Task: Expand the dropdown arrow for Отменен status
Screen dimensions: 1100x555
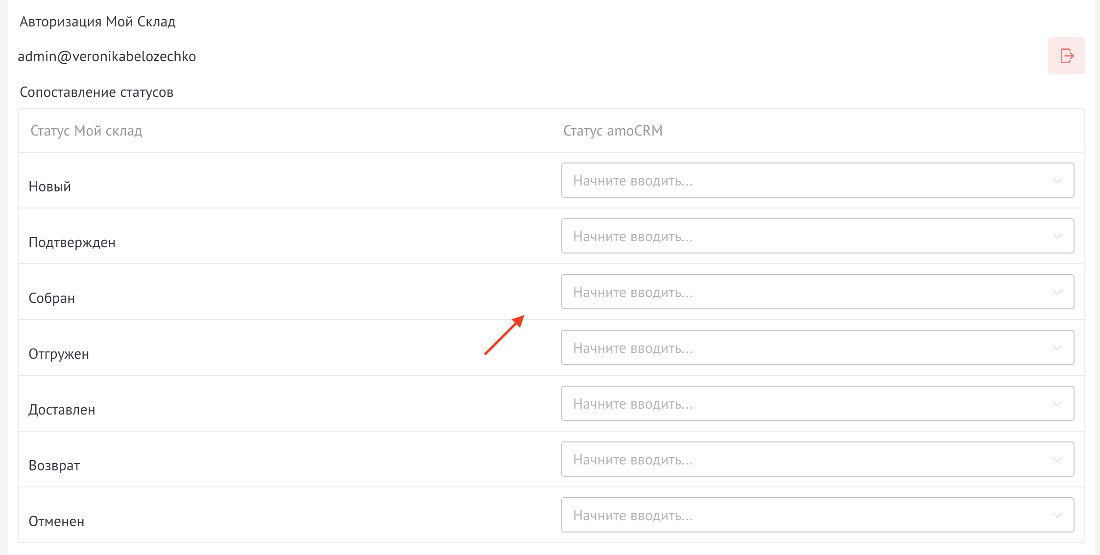Action: tap(1057, 515)
